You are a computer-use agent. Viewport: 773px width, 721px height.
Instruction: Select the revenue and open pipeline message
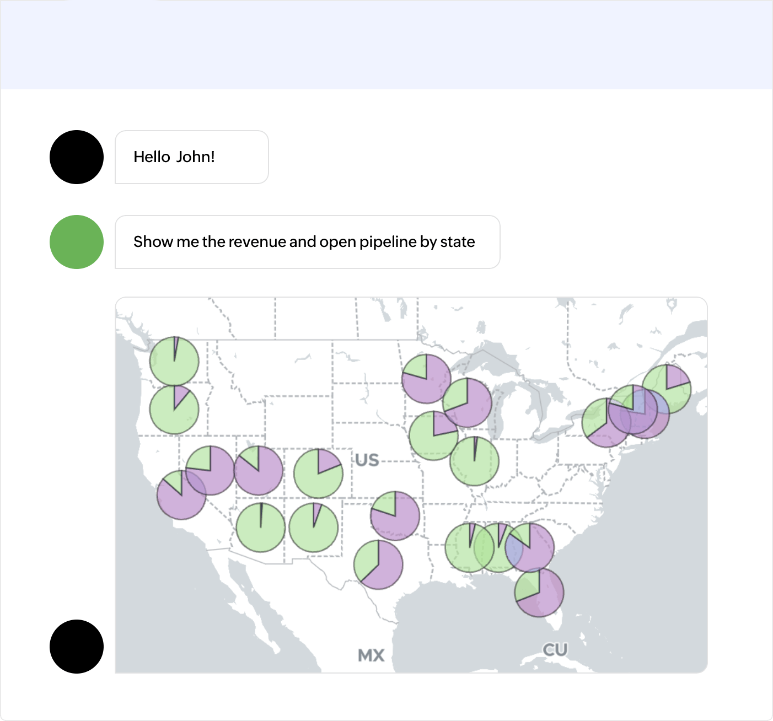[307, 242]
